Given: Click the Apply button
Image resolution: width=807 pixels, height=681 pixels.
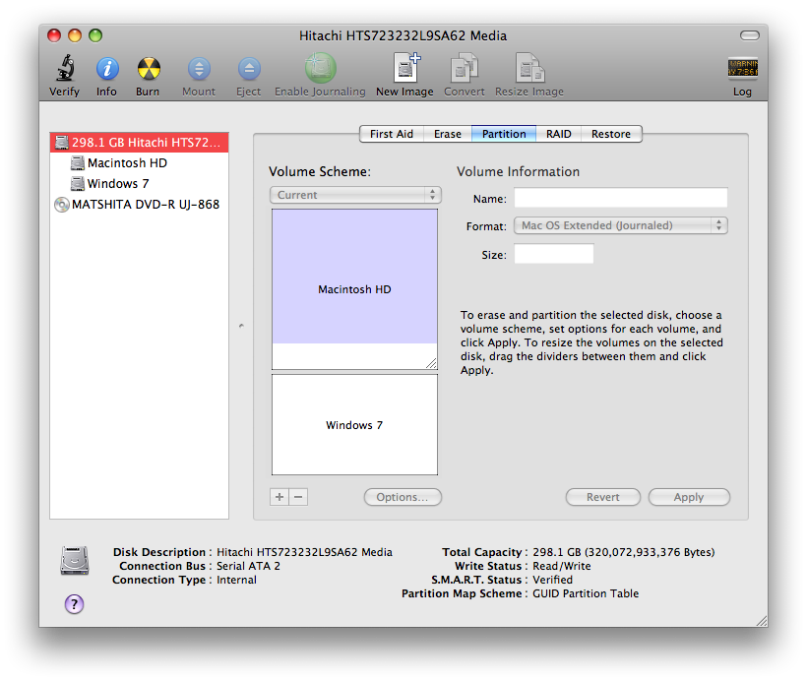Looking at the screenshot, I should (689, 497).
